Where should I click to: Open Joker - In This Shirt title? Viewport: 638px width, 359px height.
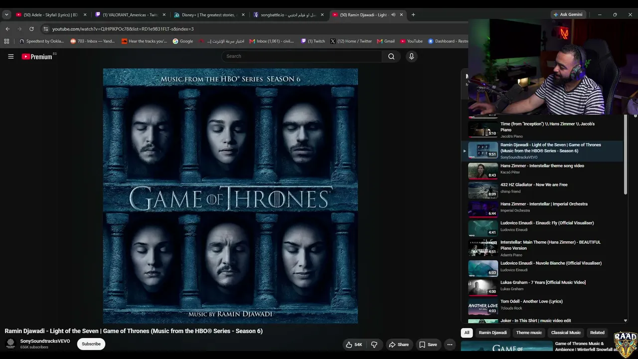point(536,321)
